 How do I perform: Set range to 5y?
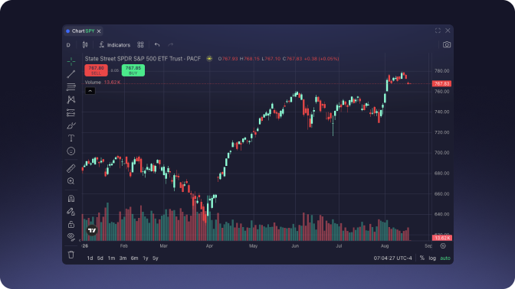(156, 258)
